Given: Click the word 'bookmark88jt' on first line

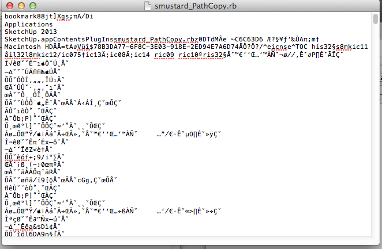Looking at the screenshot, I should pos(25,17).
